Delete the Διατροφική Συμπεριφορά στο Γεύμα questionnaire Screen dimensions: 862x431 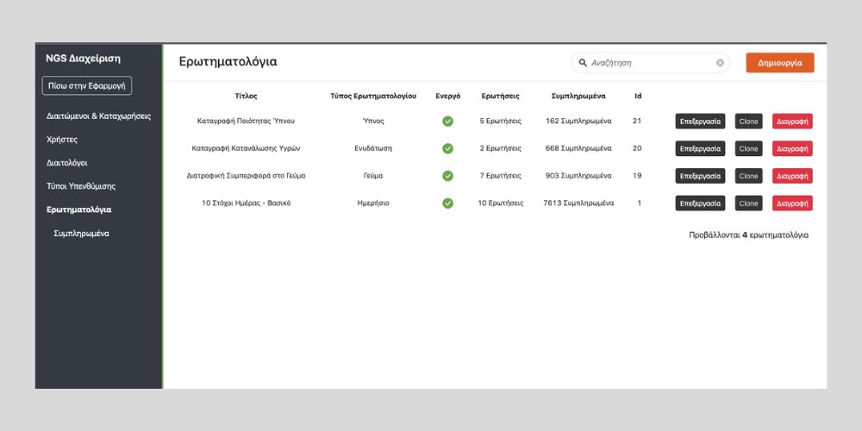792,176
